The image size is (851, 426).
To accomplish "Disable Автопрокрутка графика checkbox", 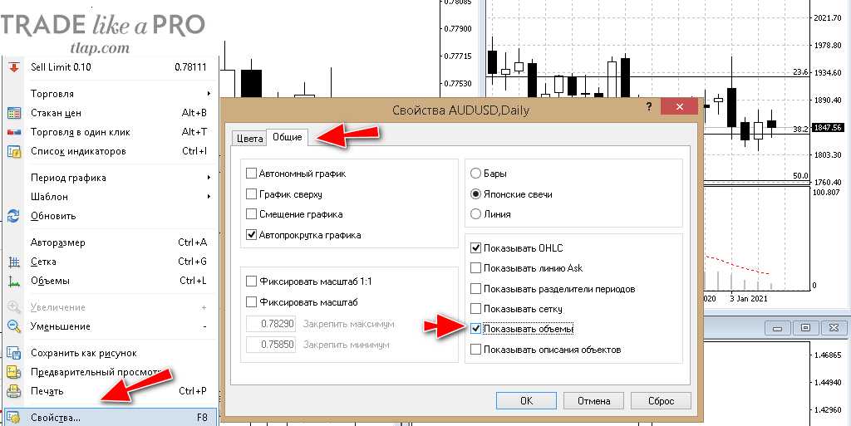I will 252,235.
